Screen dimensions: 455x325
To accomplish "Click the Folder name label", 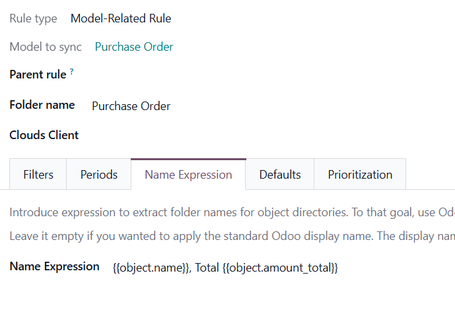I will click(x=42, y=105).
